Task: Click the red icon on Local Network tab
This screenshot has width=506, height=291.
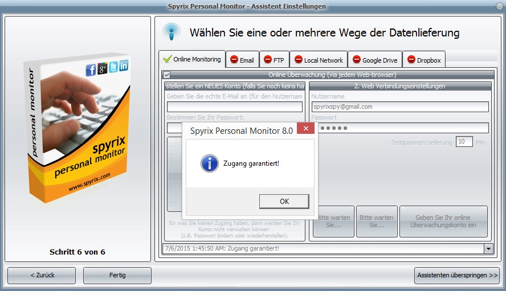Action: 299,60
